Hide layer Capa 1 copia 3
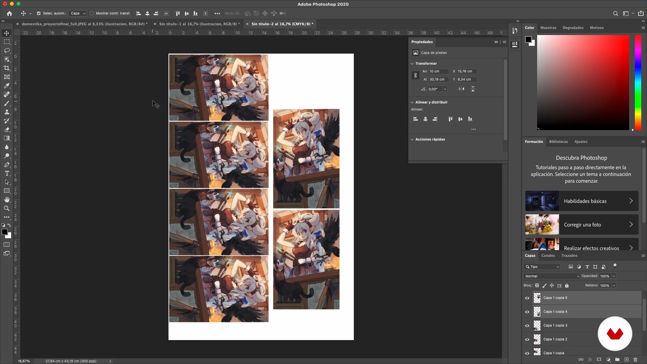The image size is (647, 364). pos(527,326)
